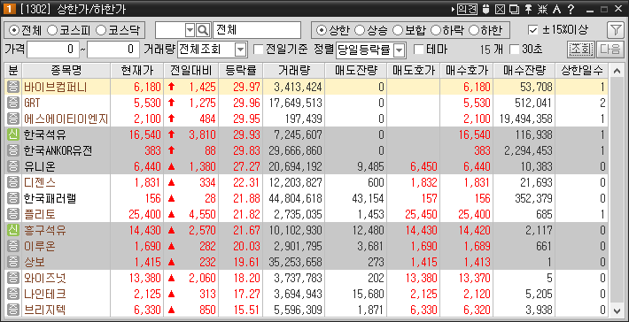Sort by the 현재가 column header
Image resolution: width=629 pixels, height=322 pixels.
pyautogui.click(x=137, y=71)
